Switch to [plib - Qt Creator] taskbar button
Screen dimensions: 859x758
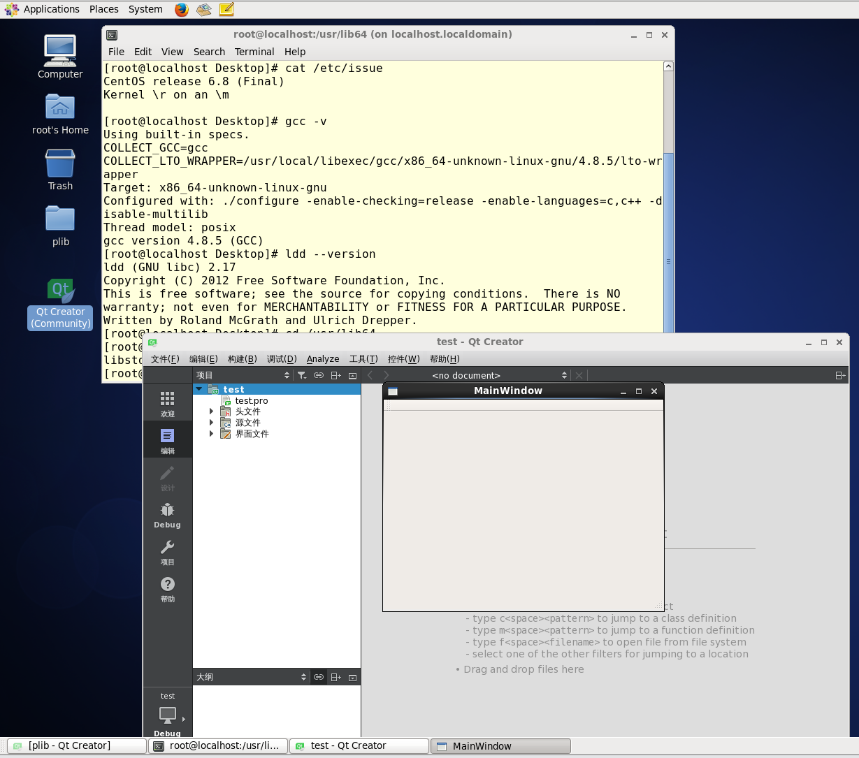77,746
